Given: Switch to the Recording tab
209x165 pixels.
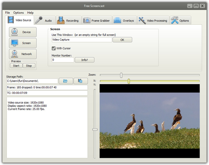Looking at the screenshot, I should [68, 21].
